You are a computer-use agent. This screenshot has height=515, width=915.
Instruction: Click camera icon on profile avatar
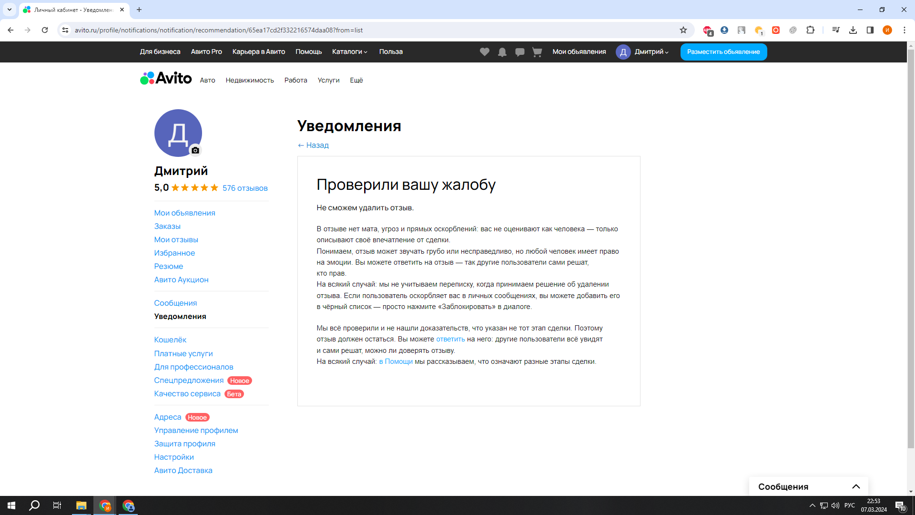(x=195, y=150)
